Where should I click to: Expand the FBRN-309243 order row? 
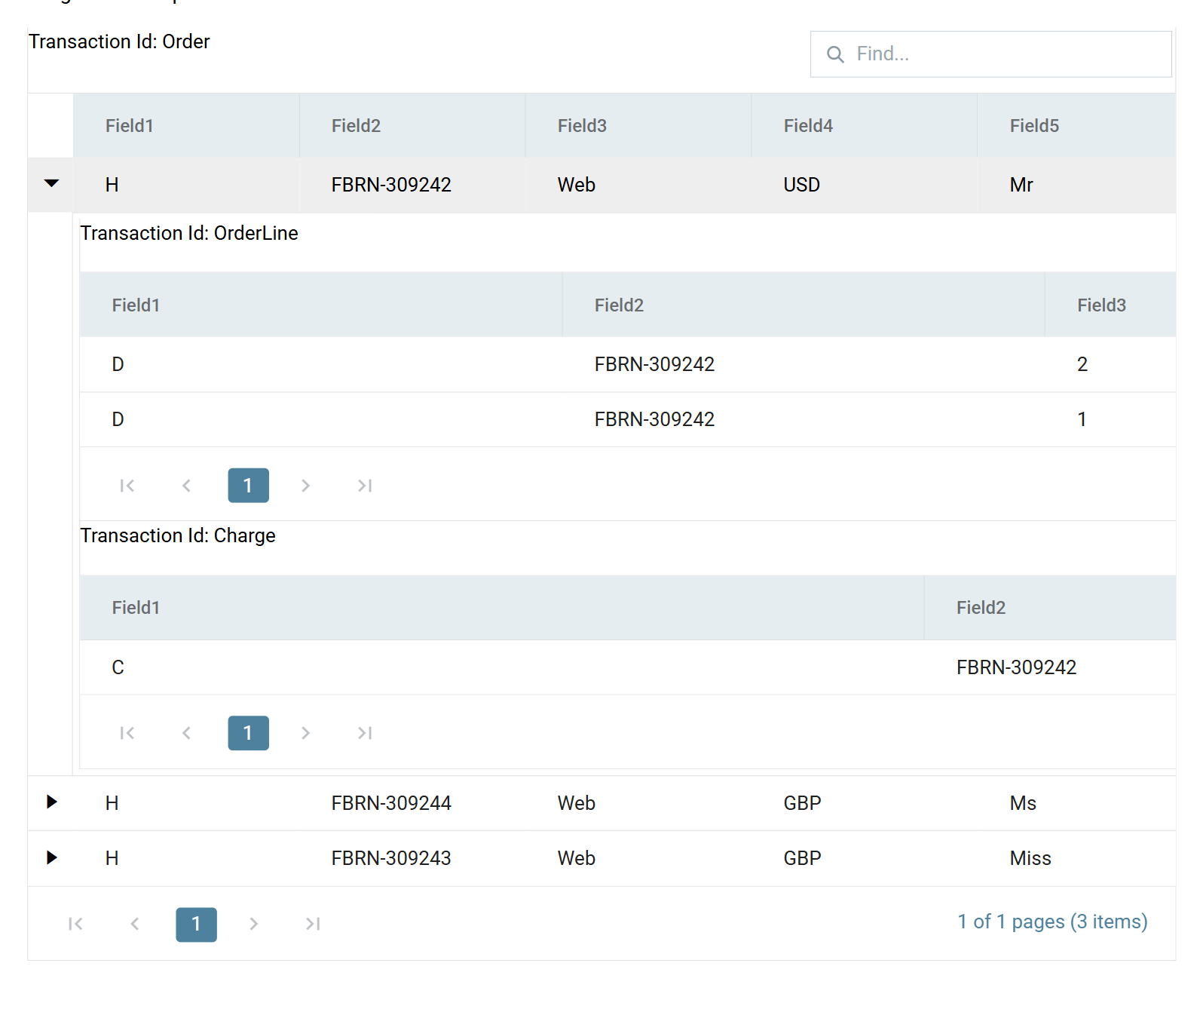[x=51, y=857]
